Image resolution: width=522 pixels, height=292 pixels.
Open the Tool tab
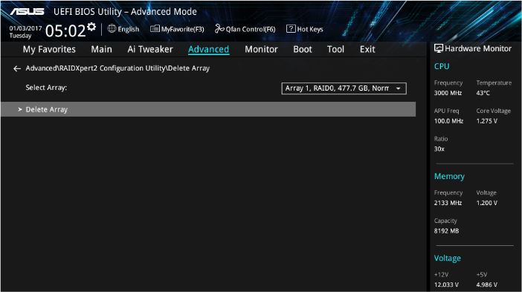(335, 49)
